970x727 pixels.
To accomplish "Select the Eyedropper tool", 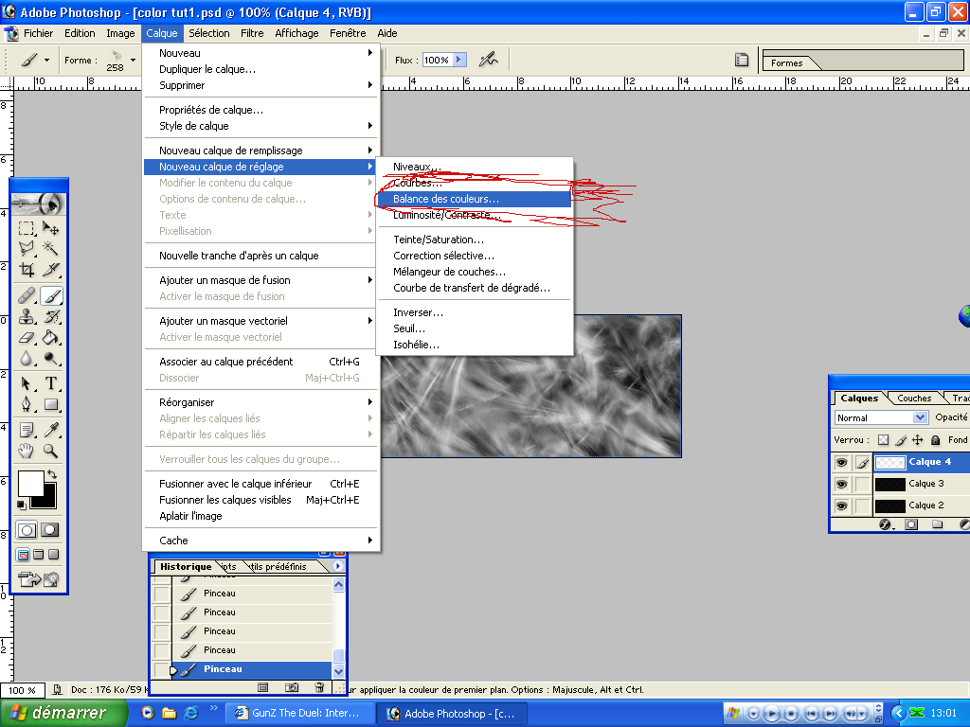I will 51,429.
